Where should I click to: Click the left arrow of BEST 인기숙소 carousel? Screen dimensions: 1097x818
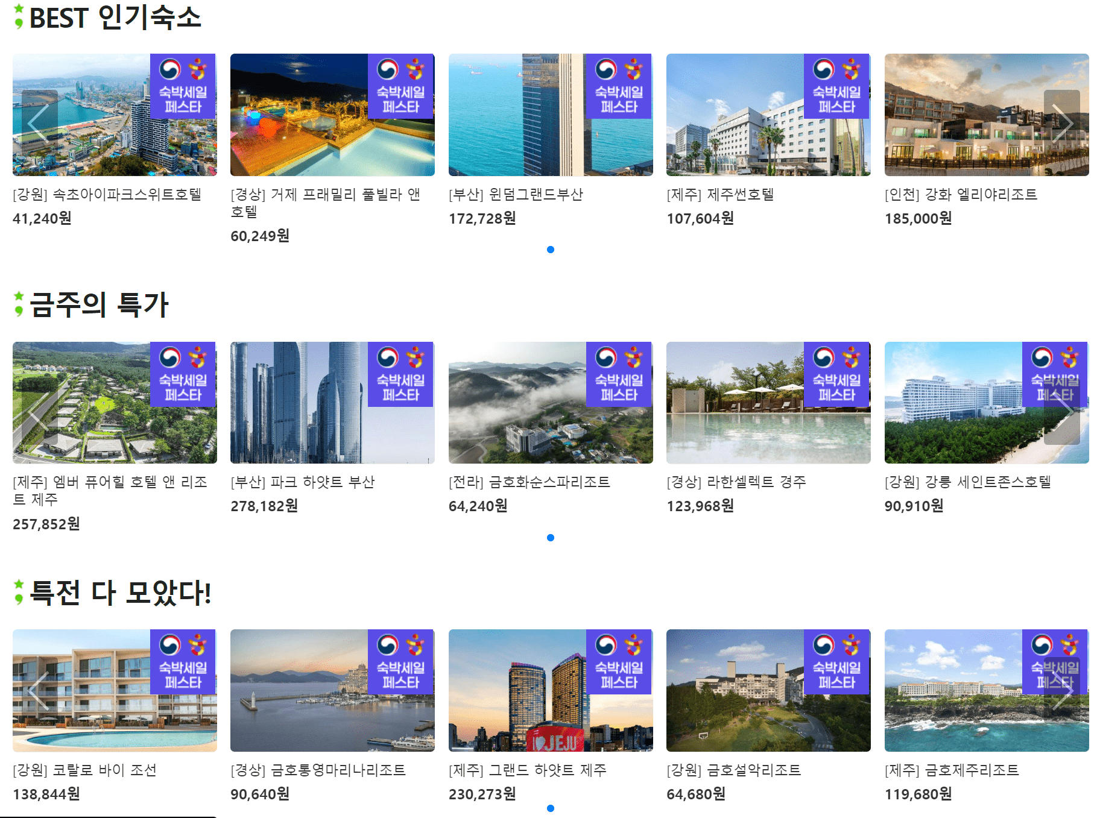click(37, 124)
